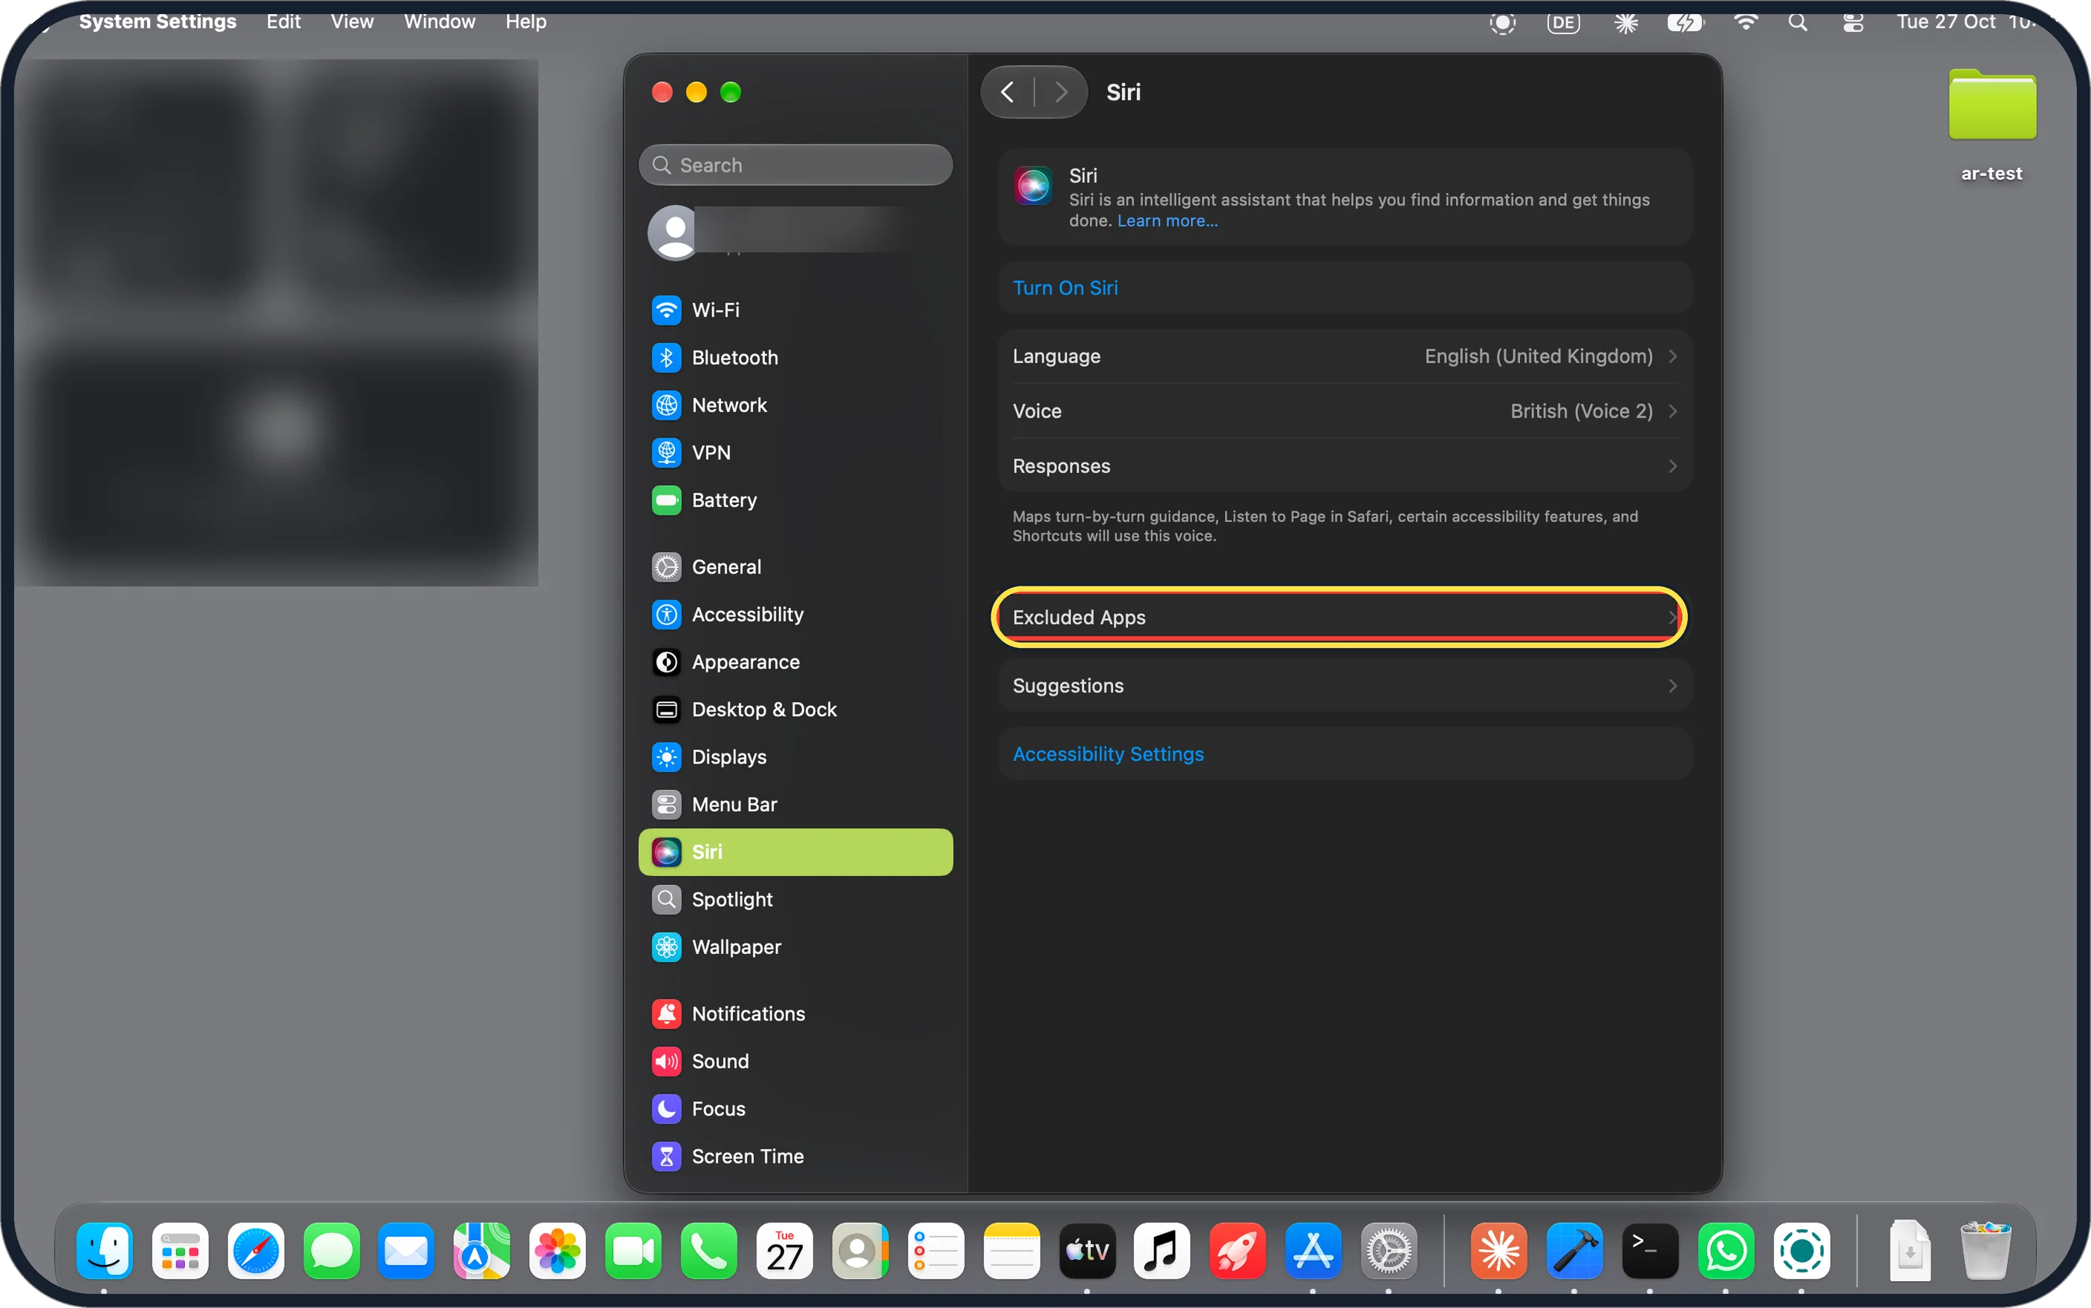
Task: Open Menu Bar settings
Action: click(x=795, y=805)
